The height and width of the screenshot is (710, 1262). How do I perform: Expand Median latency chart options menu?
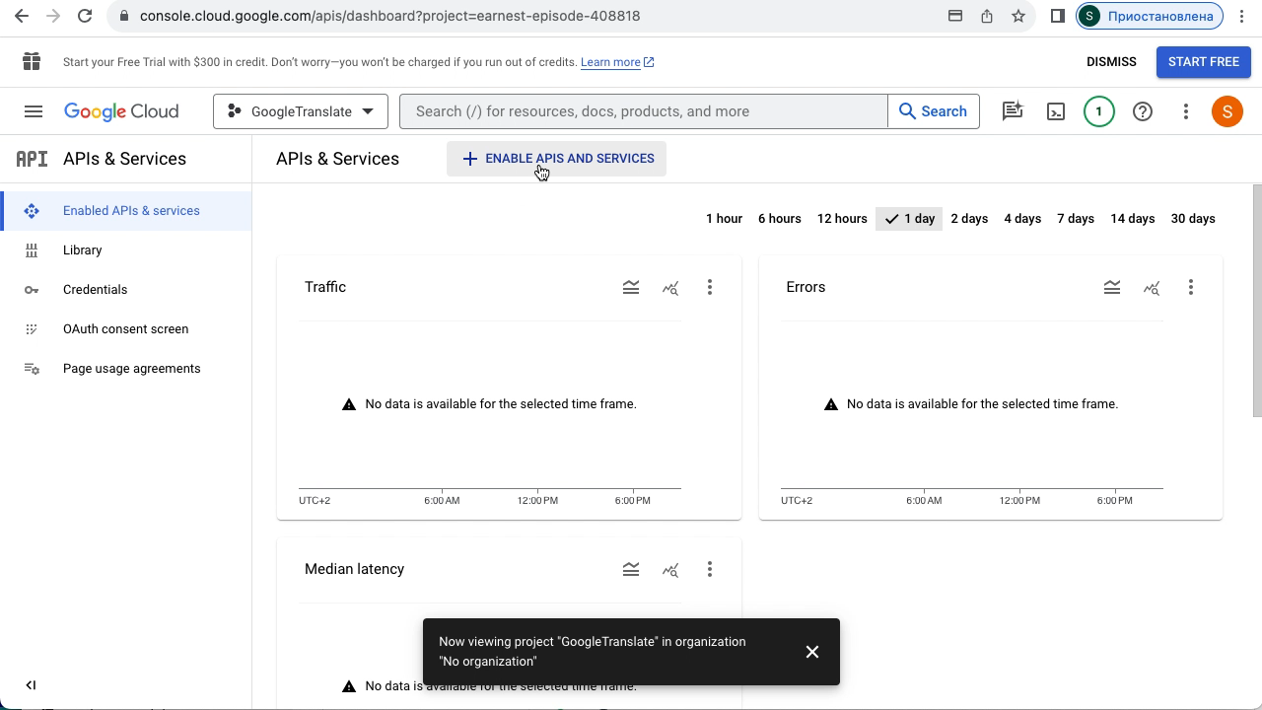[710, 570]
